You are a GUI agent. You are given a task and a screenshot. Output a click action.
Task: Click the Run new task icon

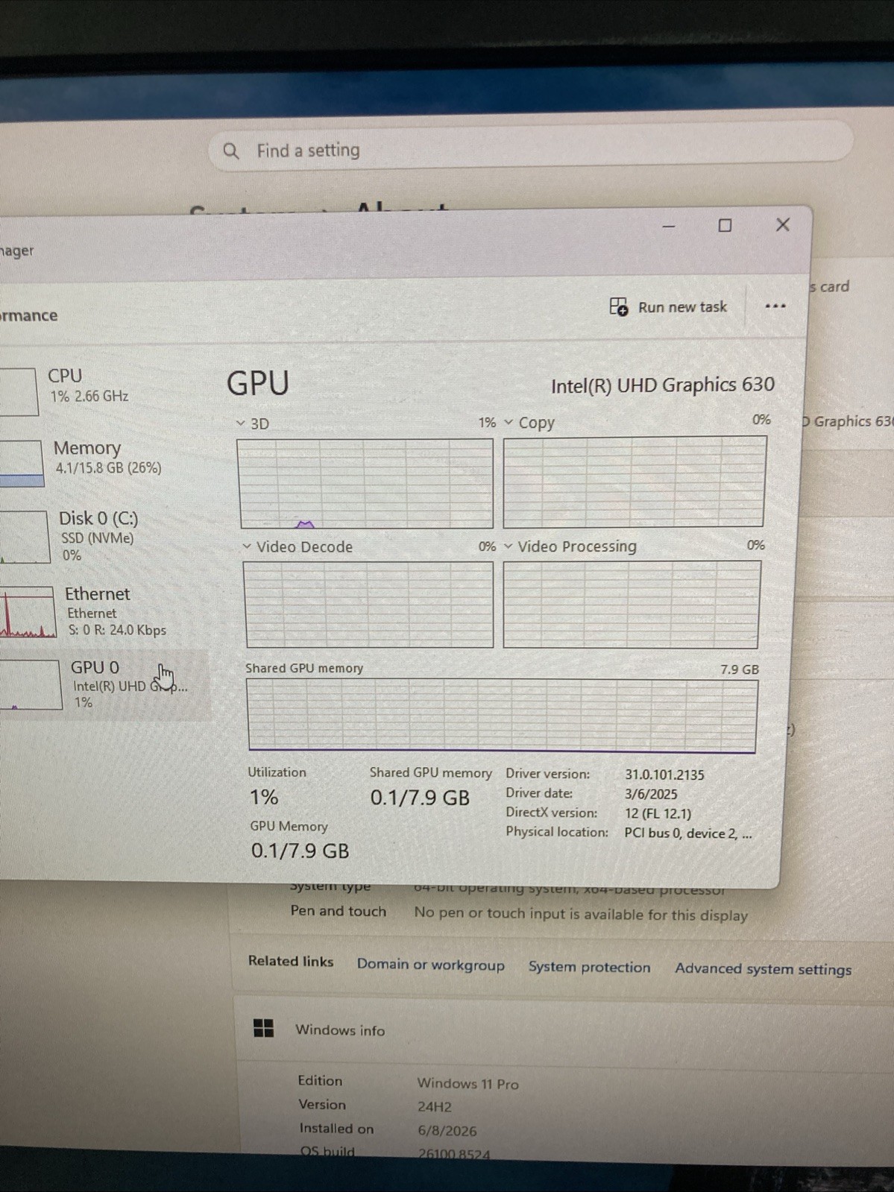[x=618, y=306]
